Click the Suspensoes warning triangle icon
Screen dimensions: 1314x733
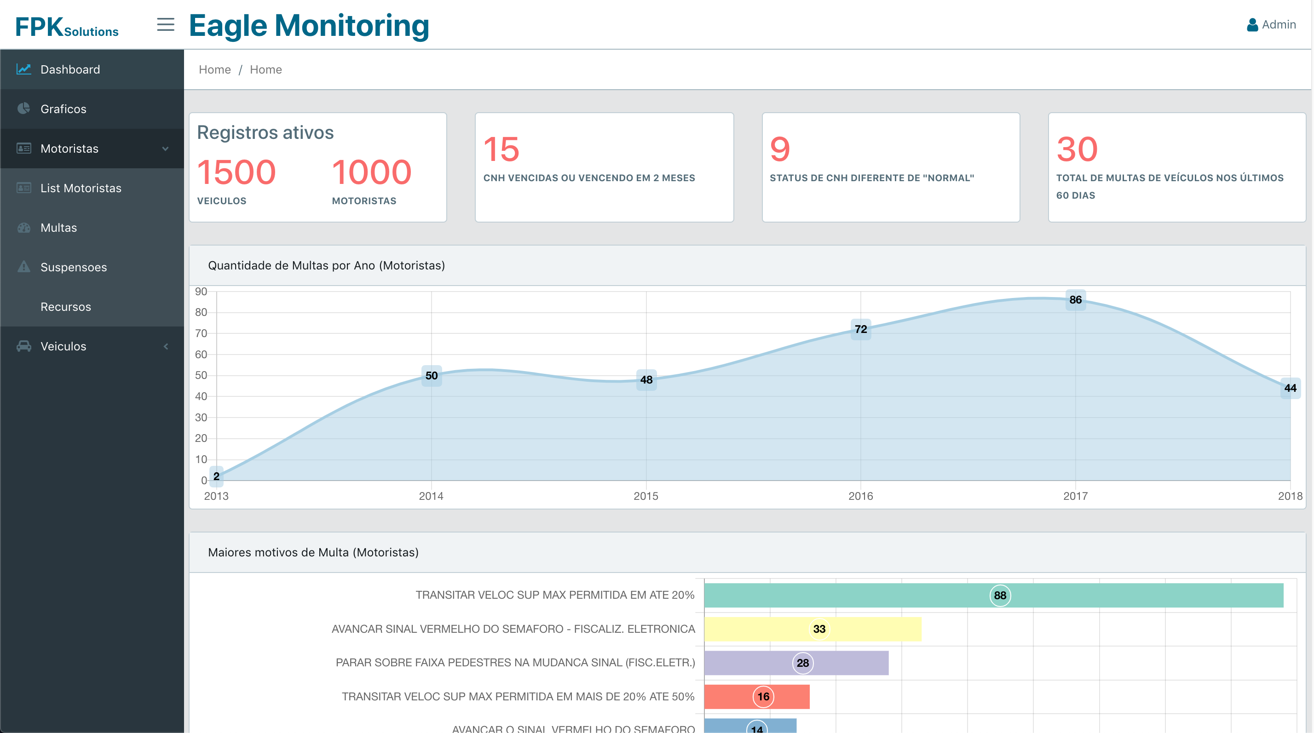pos(23,267)
